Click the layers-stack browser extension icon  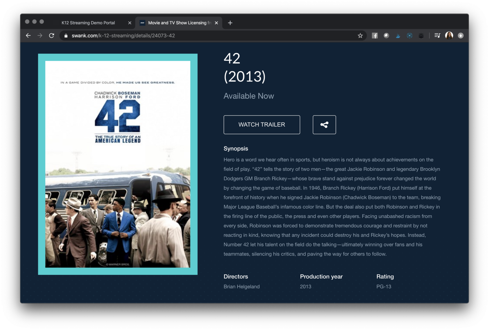(x=421, y=35)
